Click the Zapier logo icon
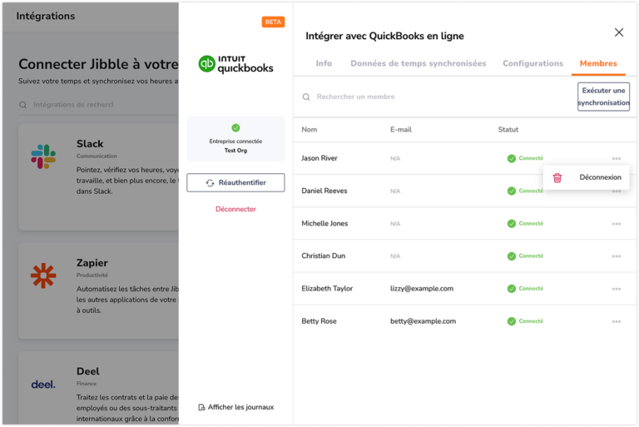The image size is (639, 427). coord(43,276)
